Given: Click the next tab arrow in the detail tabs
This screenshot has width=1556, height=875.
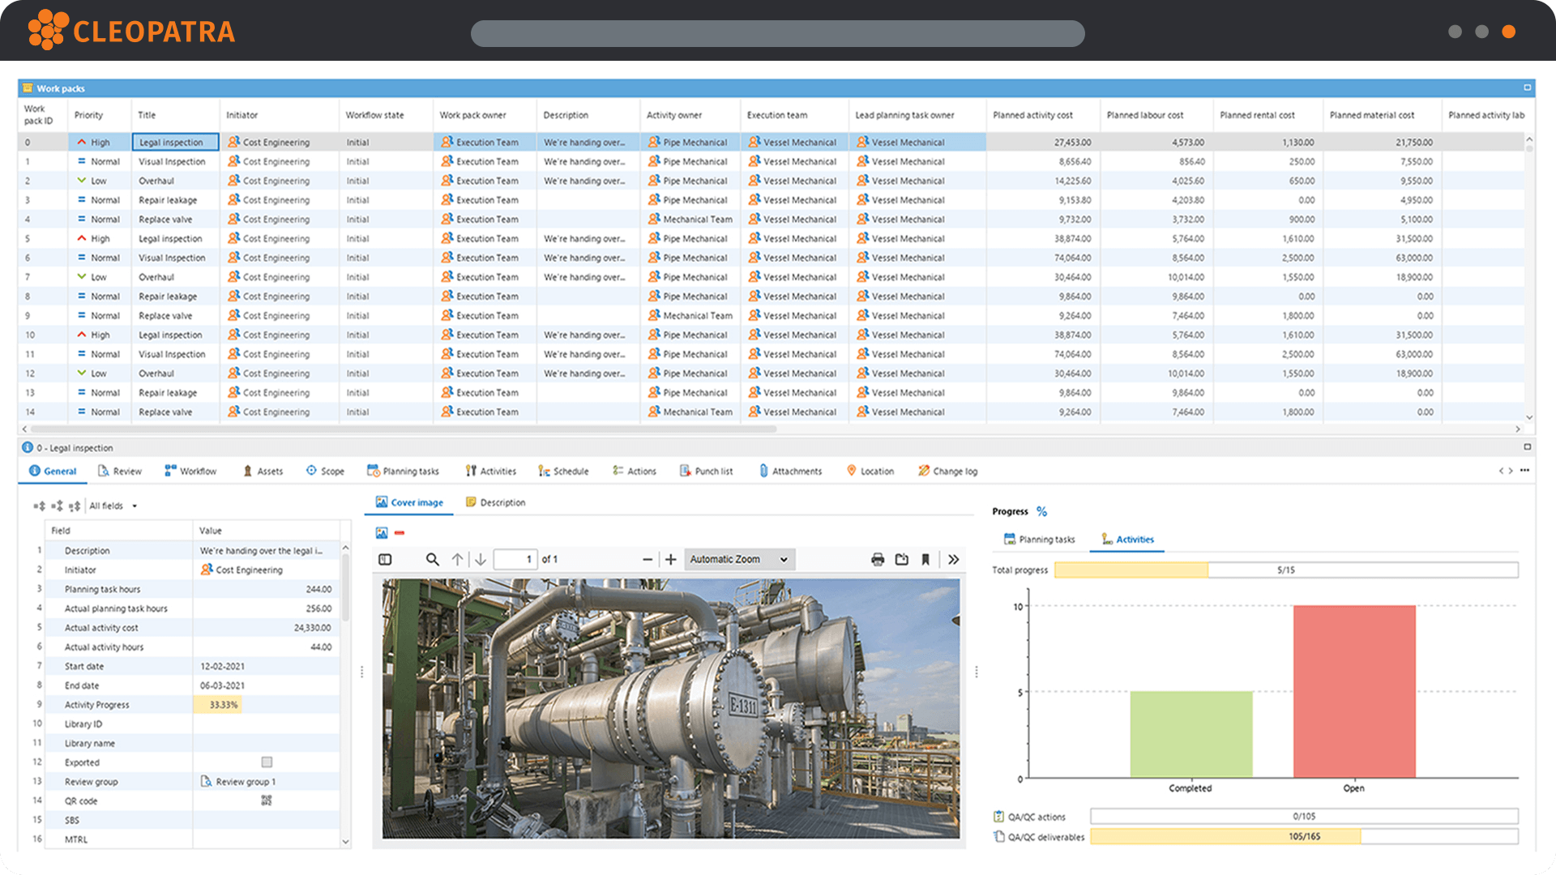Looking at the screenshot, I should coord(1511,471).
